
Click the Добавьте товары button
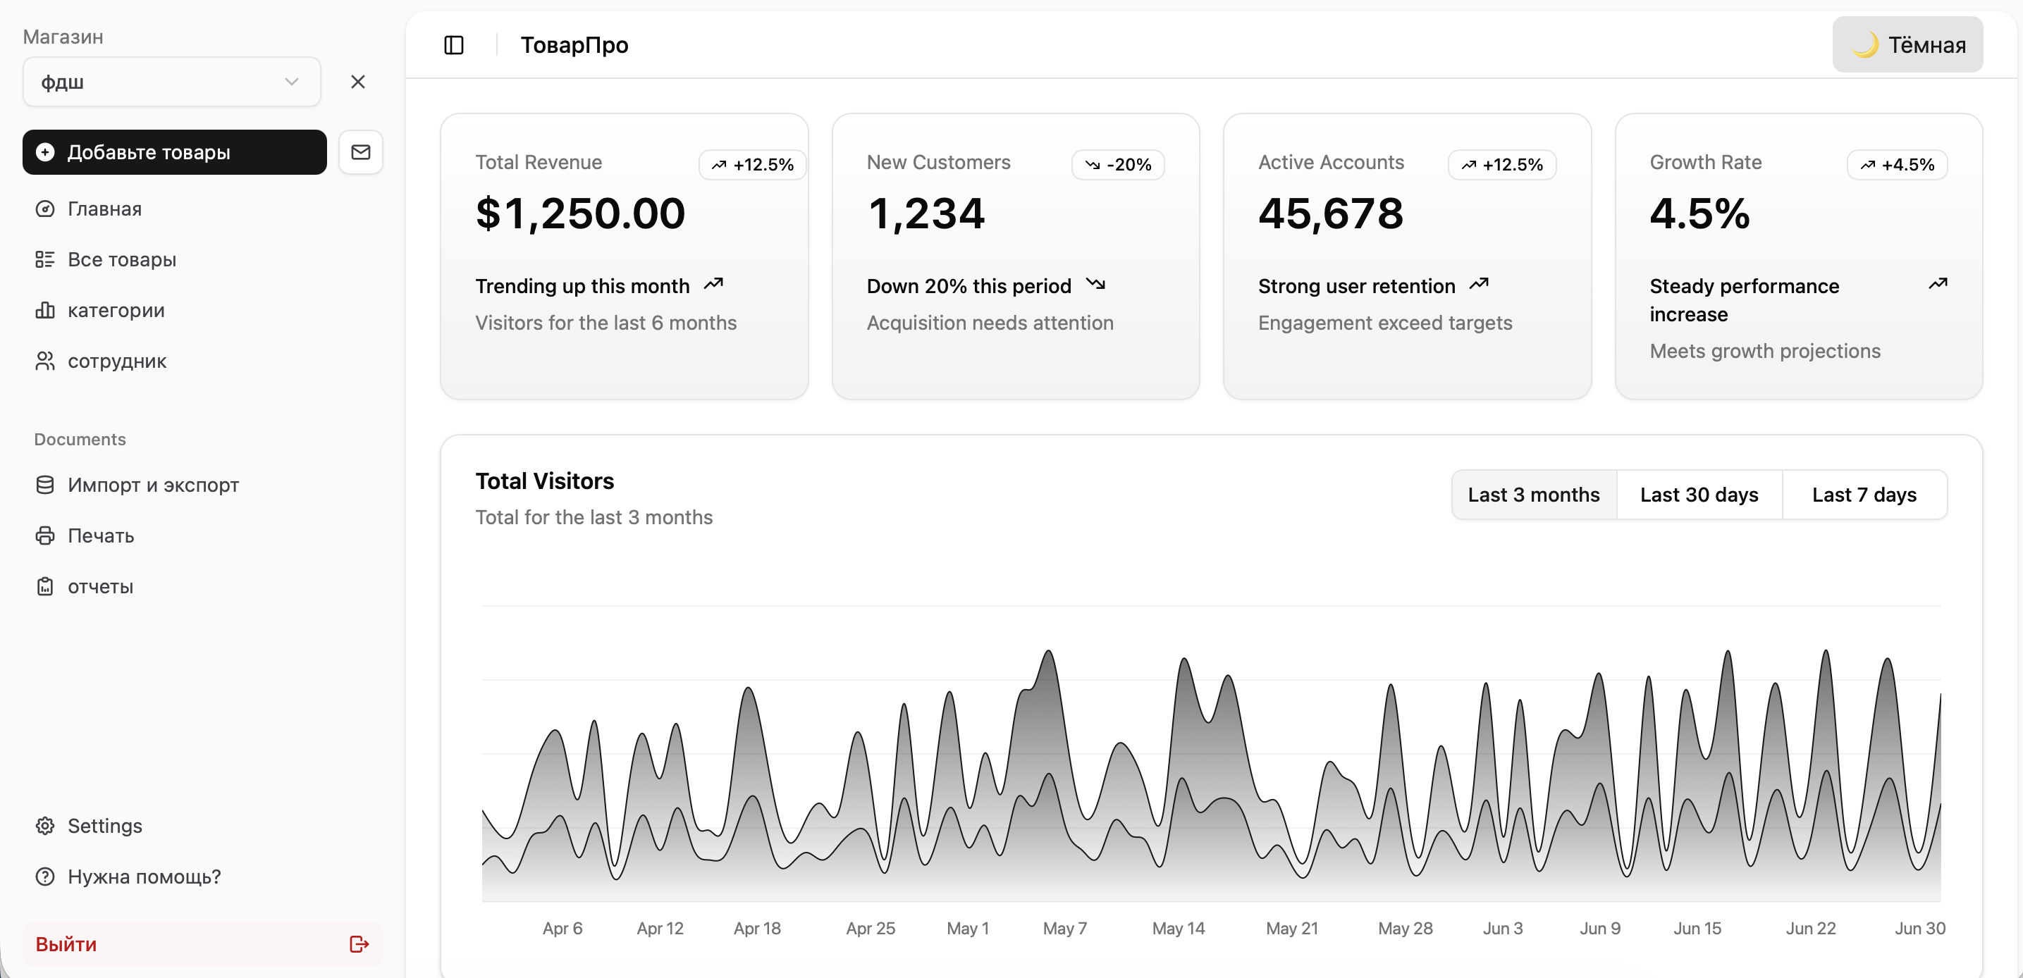tap(174, 152)
